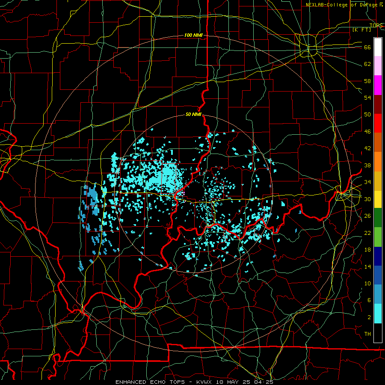Click the '46' scale label
This screenshot has width=385, height=385.
pyautogui.click(x=367, y=132)
